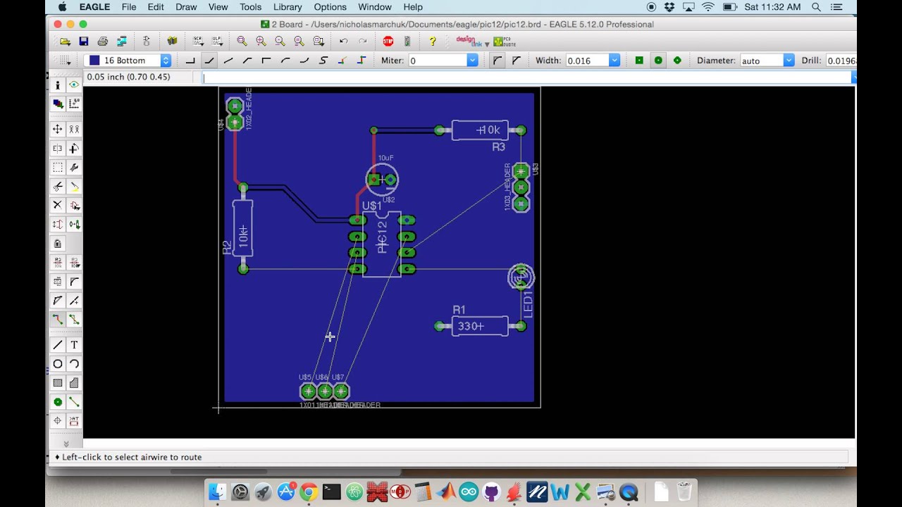Open the File menu
This screenshot has height=507, width=902.
coord(129,7)
